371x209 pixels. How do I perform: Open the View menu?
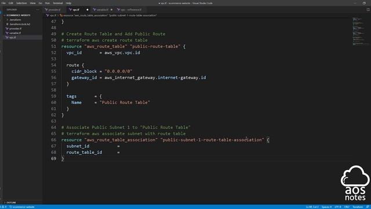(32, 3)
